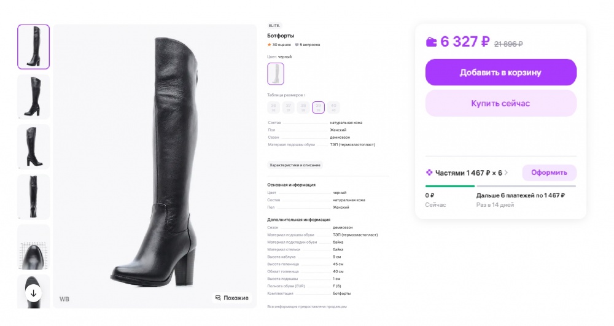Open the "Таблица размеров" size chart
Screen dimensions: 614x326
click(286, 95)
